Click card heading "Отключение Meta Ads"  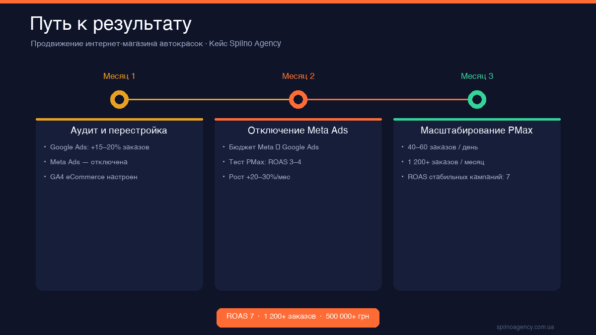[x=298, y=131]
